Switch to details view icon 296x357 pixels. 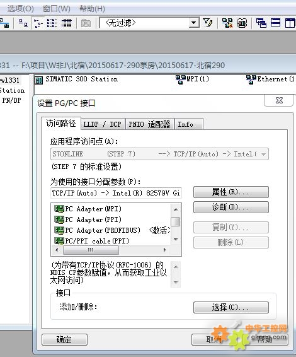click(x=66, y=23)
